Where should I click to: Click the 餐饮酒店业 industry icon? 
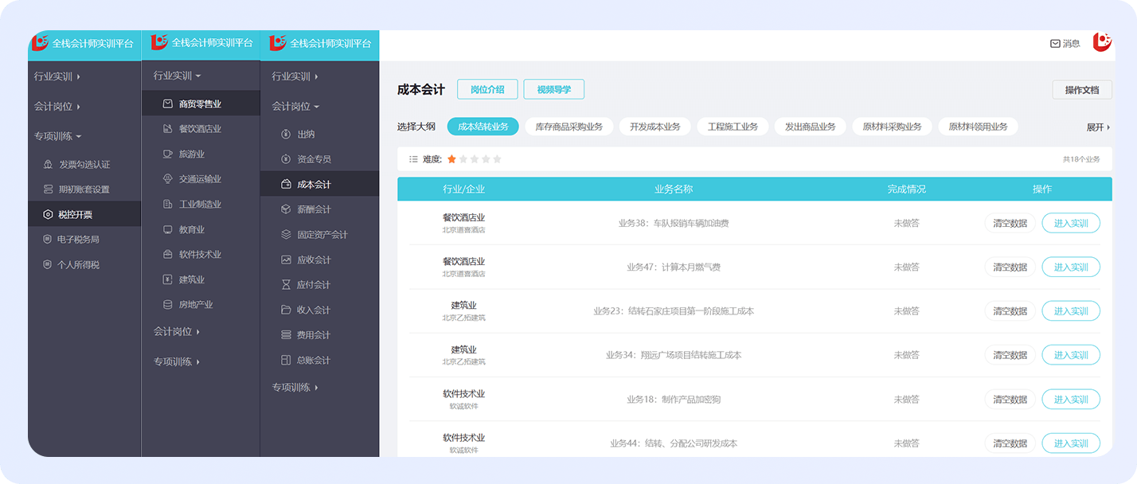click(x=167, y=129)
